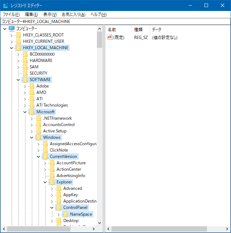Select the ControlPanel key label
Screen dimensions: 231x233
pos(75,208)
